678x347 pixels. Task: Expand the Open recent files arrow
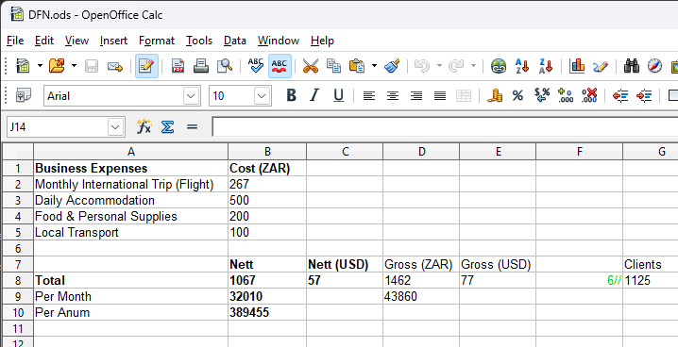[x=74, y=66]
